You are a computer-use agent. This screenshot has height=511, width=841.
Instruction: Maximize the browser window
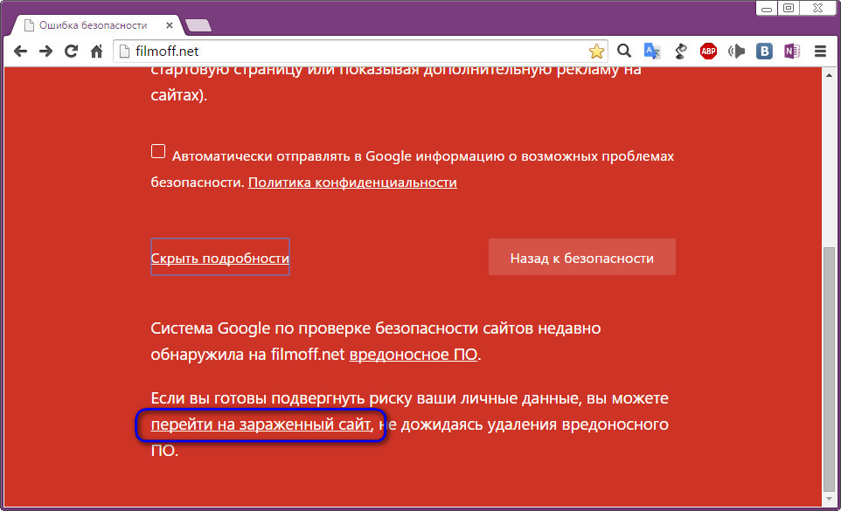pyautogui.click(x=789, y=8)
